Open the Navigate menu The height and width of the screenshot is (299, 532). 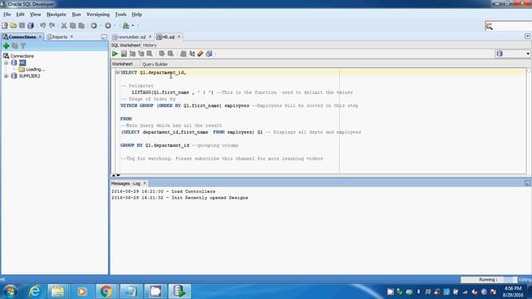click(57, 14)
